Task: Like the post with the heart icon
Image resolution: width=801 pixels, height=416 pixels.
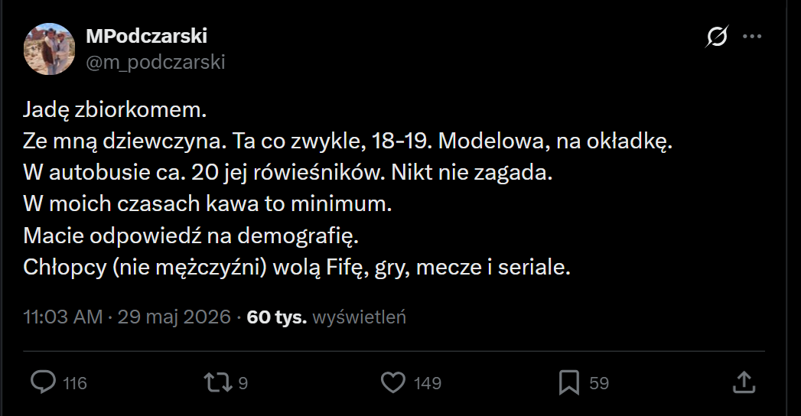Action: (393, 382)
